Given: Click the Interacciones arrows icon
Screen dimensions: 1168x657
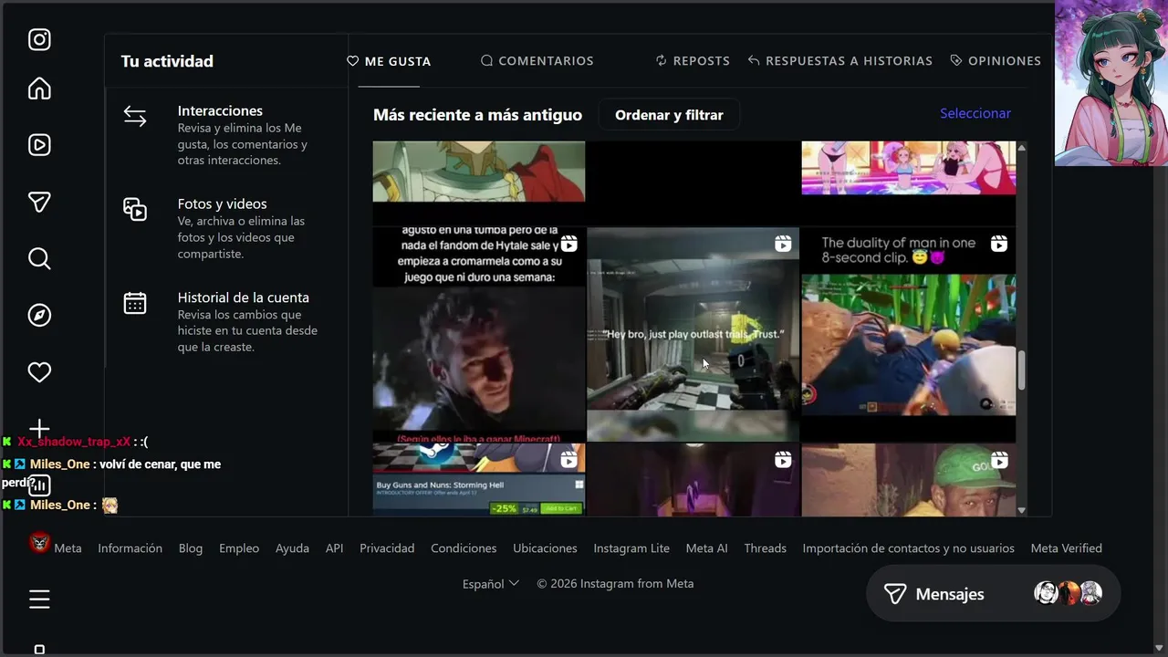Looking at the screenshot, I should pyautogui.click(x=135, y=117).
